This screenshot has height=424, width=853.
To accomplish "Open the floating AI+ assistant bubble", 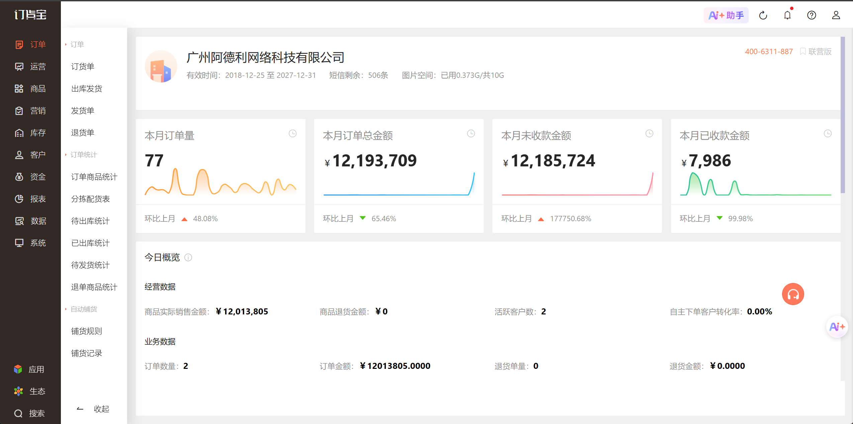I will click(836, 327).
